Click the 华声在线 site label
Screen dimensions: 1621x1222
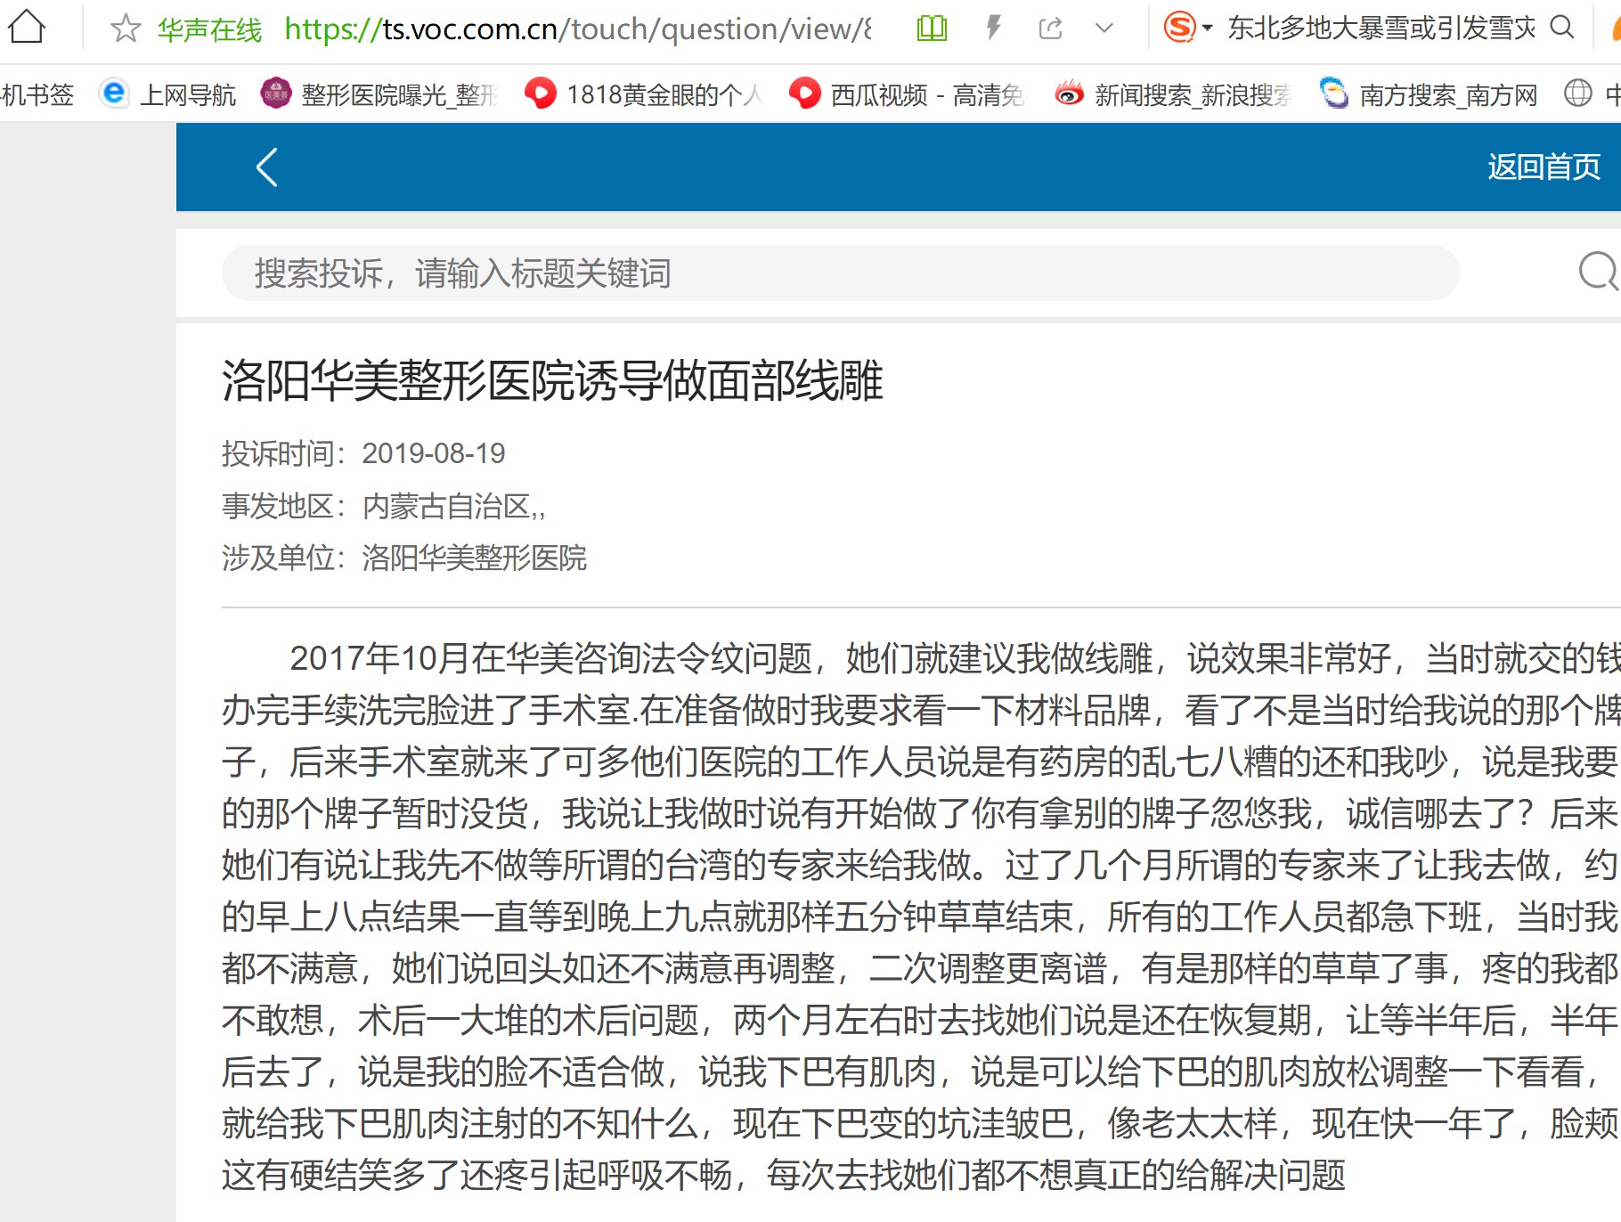[x=209, y=30]
